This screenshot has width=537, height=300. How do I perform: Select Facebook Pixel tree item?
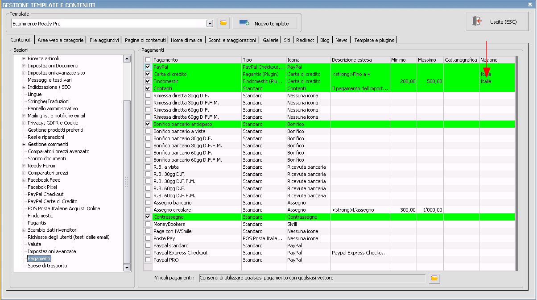[42, 187]
